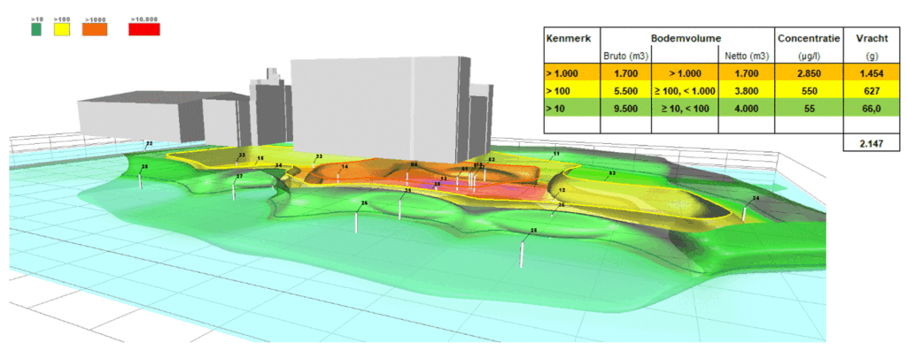Screen dimensions: 907x350
Task: Select the Bodemvolume table header
Action: click(x=687, y=38)
